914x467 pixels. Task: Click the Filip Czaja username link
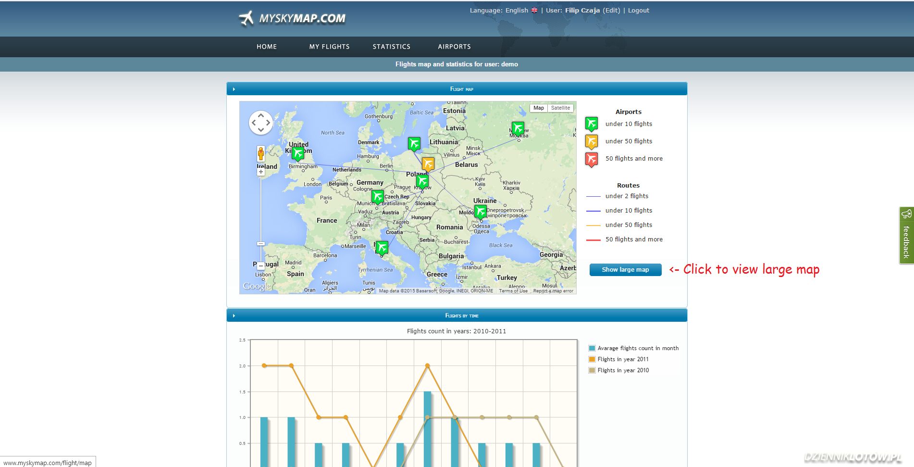tap(582, 10)
